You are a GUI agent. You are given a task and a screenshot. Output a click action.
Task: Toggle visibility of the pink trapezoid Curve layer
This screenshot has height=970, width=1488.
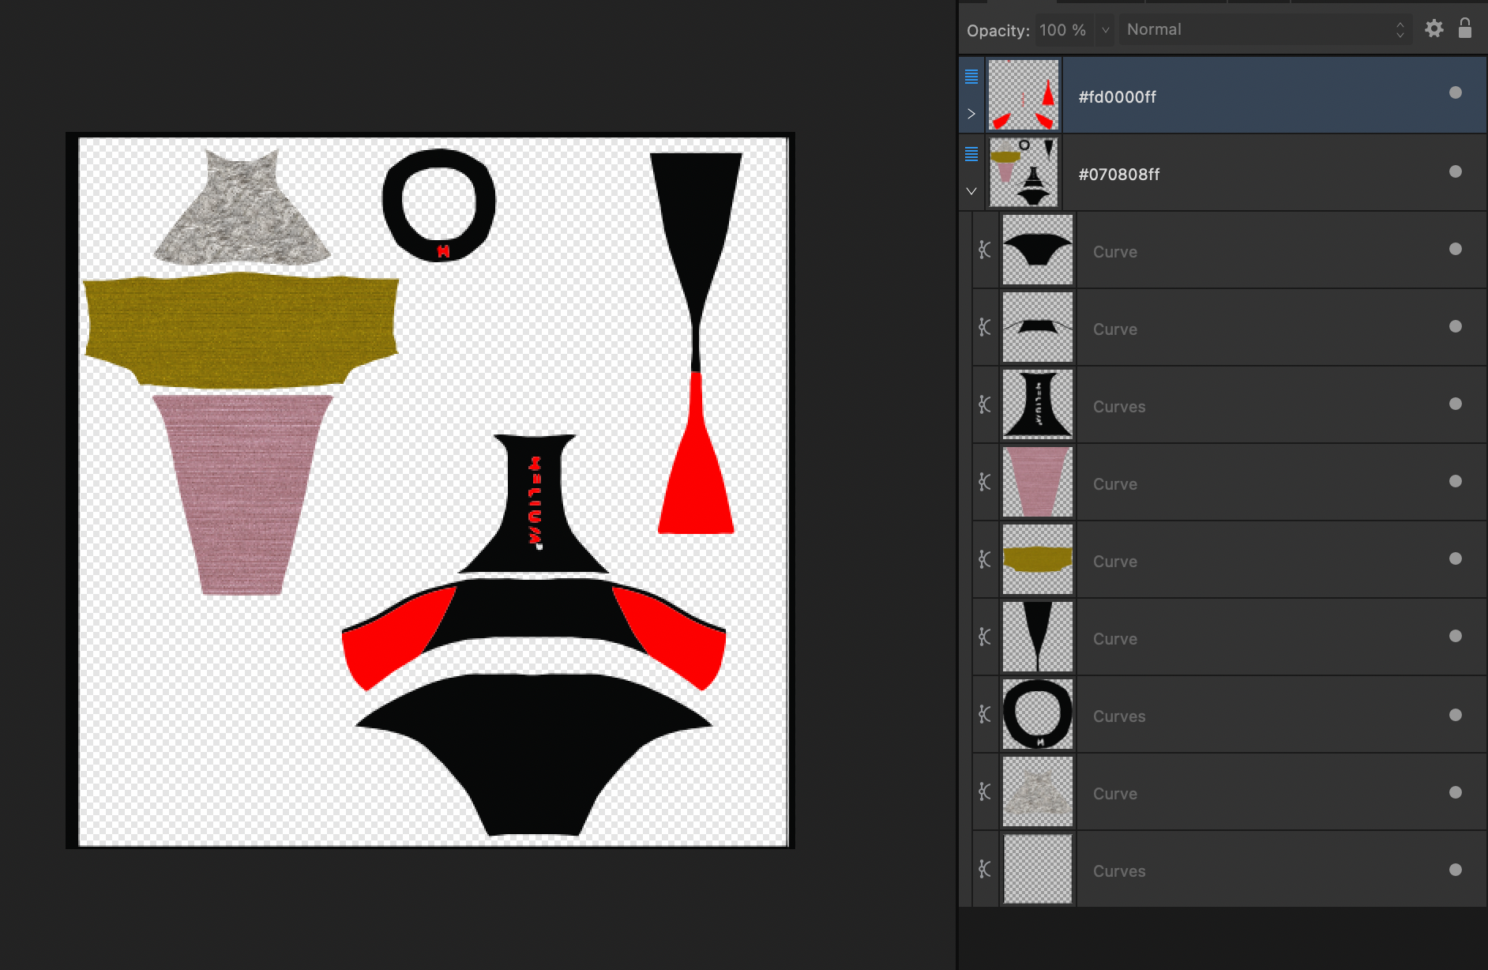(1456, 481)
